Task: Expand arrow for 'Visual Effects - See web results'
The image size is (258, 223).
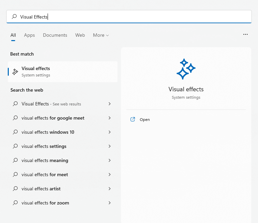Action: tap(109, 104)
